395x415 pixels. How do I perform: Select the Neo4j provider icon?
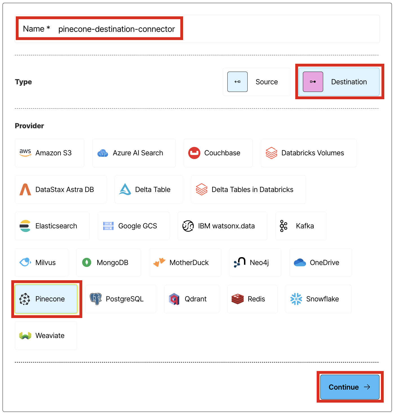point(255,262)
